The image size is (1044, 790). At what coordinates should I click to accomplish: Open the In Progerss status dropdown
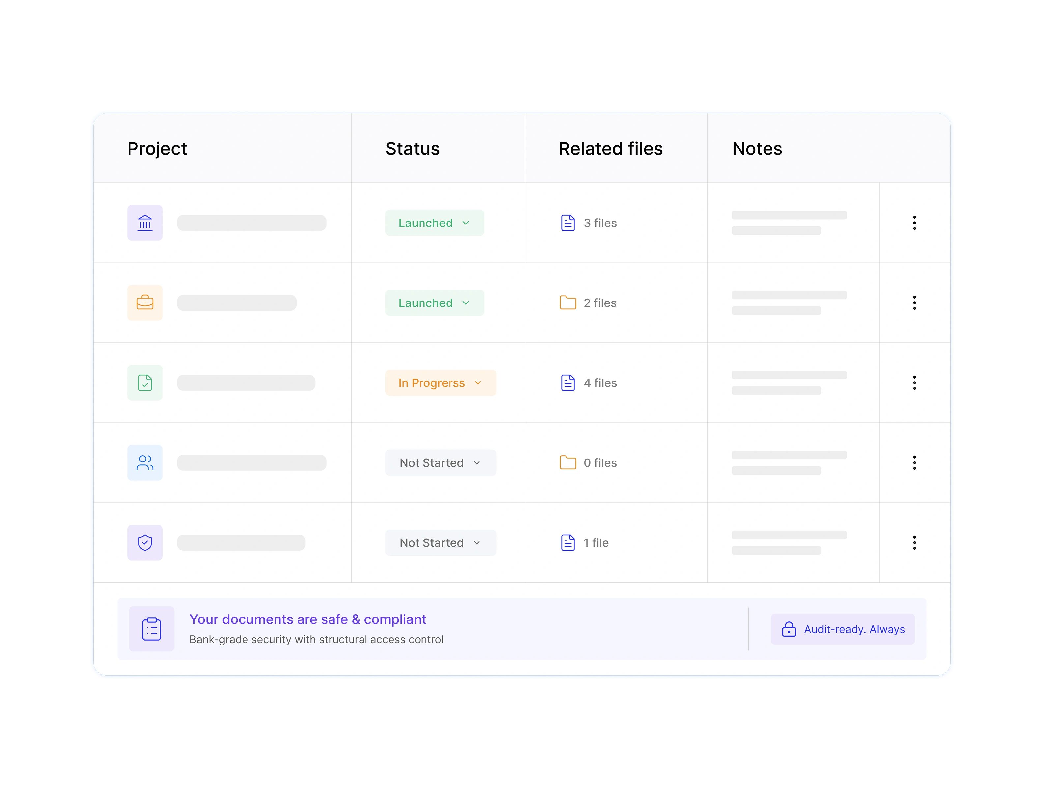(440, 383)
